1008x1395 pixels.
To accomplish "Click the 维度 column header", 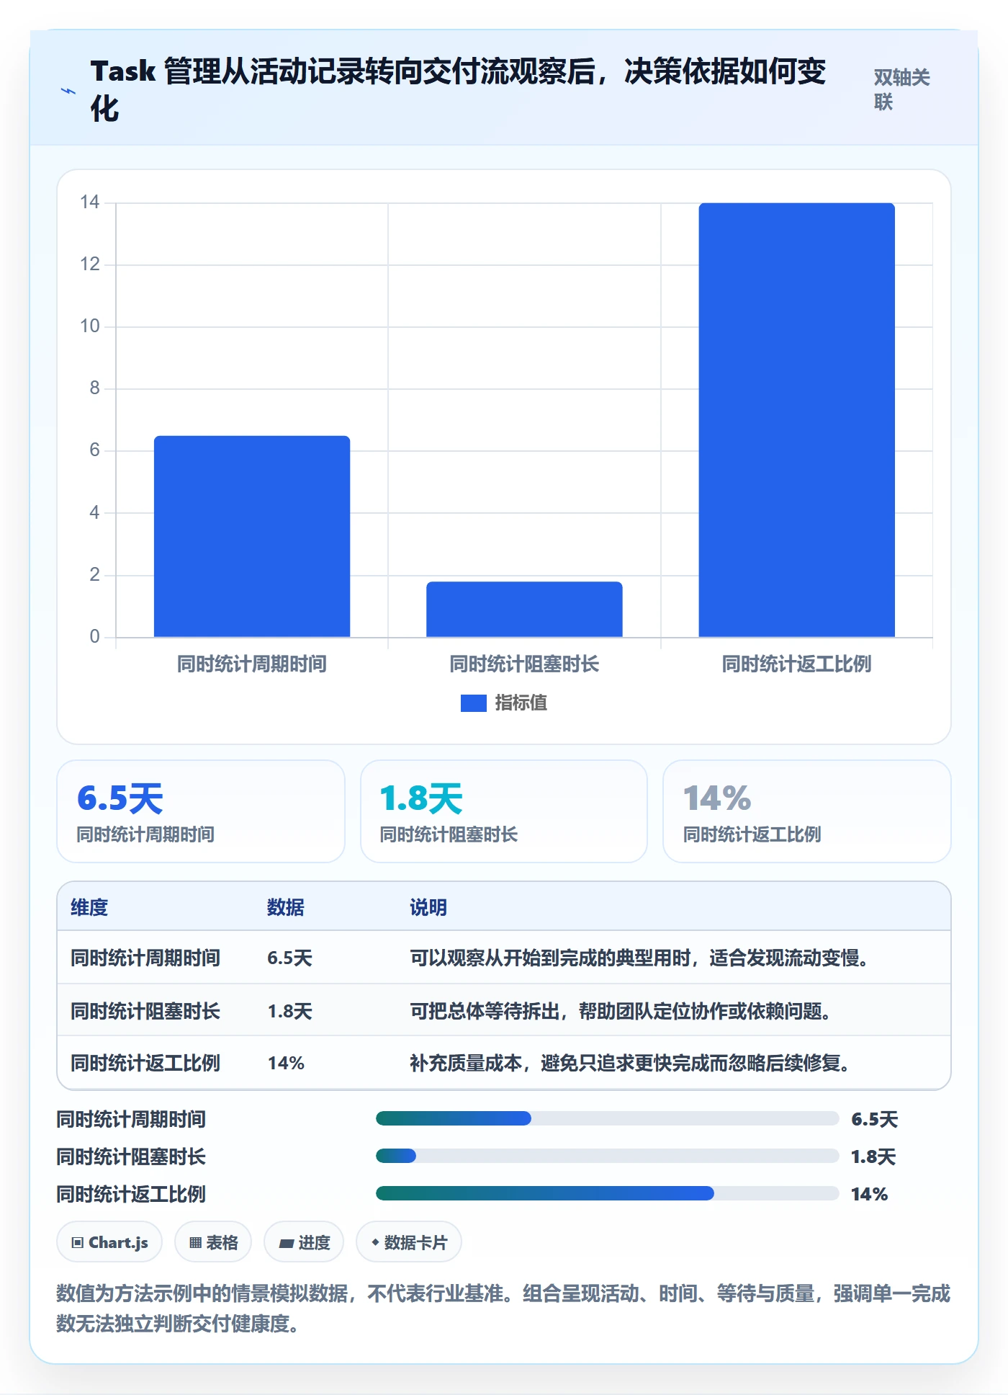I will click(89, 907).
